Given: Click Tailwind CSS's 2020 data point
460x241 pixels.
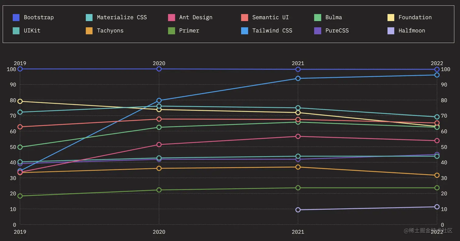Looking at the screenshot, I should coord(159,100).
